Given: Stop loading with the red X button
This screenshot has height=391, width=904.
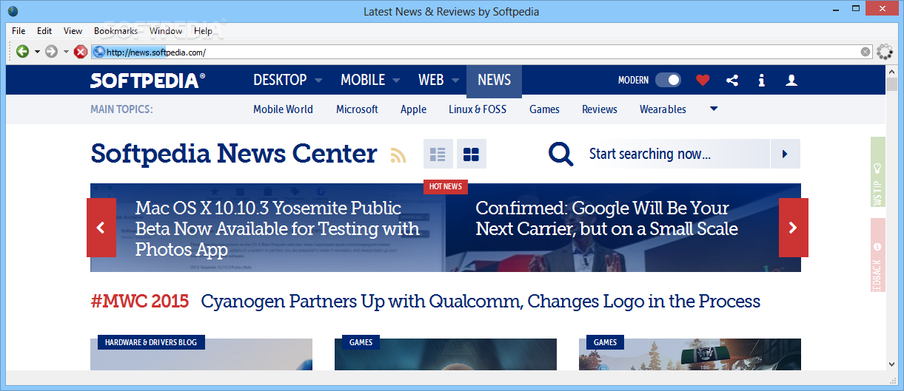Looking at the screenshot, I should click(81, 52).
